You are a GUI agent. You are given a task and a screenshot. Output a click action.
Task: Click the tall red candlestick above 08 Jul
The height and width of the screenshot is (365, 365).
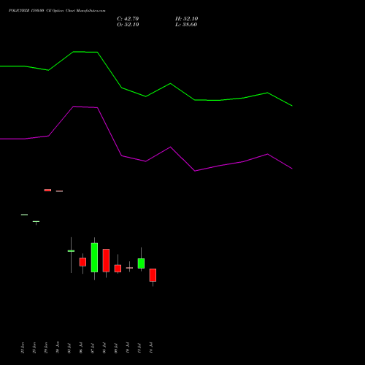tap(106, 261)
